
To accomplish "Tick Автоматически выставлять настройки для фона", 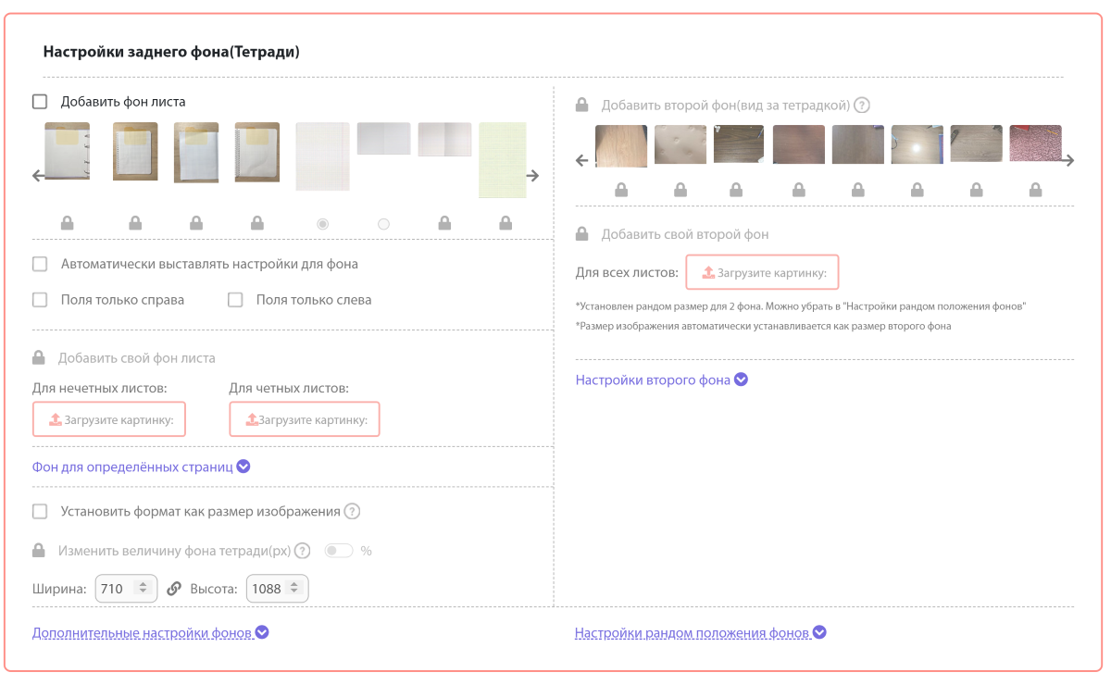I will pos(40,264).
